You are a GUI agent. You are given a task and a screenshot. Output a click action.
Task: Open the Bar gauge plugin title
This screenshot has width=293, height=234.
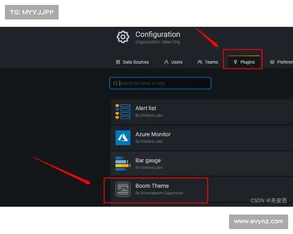148,160
